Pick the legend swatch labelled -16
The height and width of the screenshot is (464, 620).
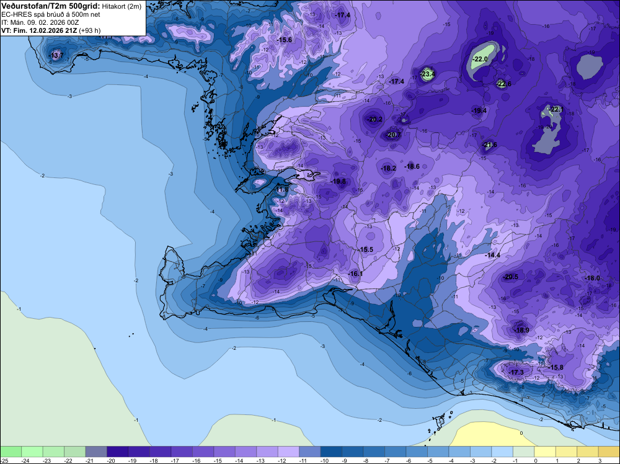click(203, 452)
